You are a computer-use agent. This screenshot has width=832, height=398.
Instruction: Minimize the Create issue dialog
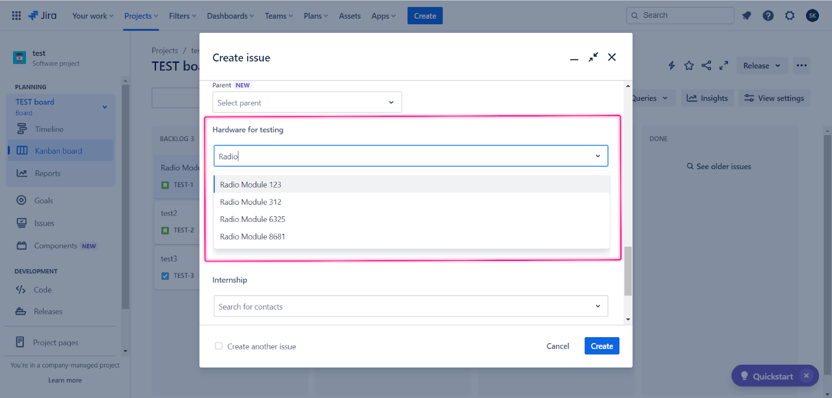(574, 58)
